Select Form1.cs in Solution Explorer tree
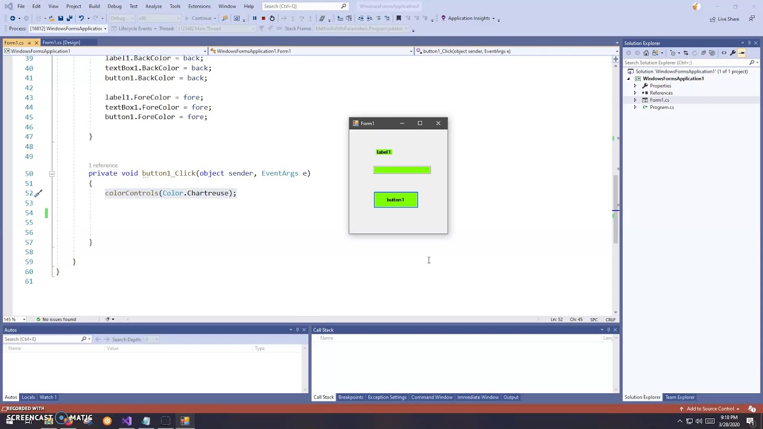Image resolution: width=763 pixels, height=429 pixels. pos(659,100)
